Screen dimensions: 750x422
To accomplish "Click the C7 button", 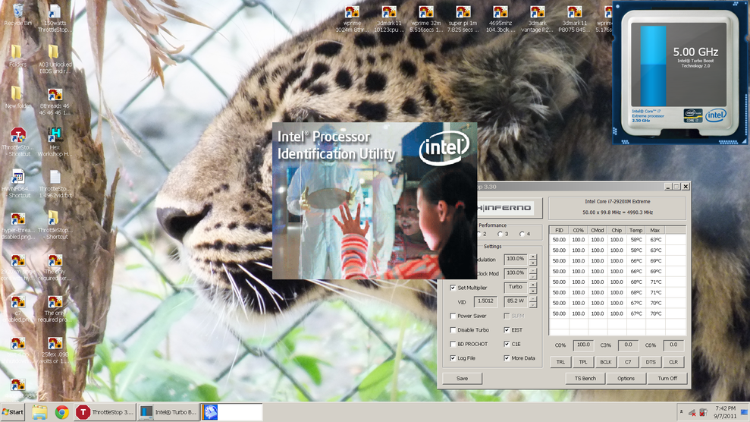I will click(x=628, y=362).
